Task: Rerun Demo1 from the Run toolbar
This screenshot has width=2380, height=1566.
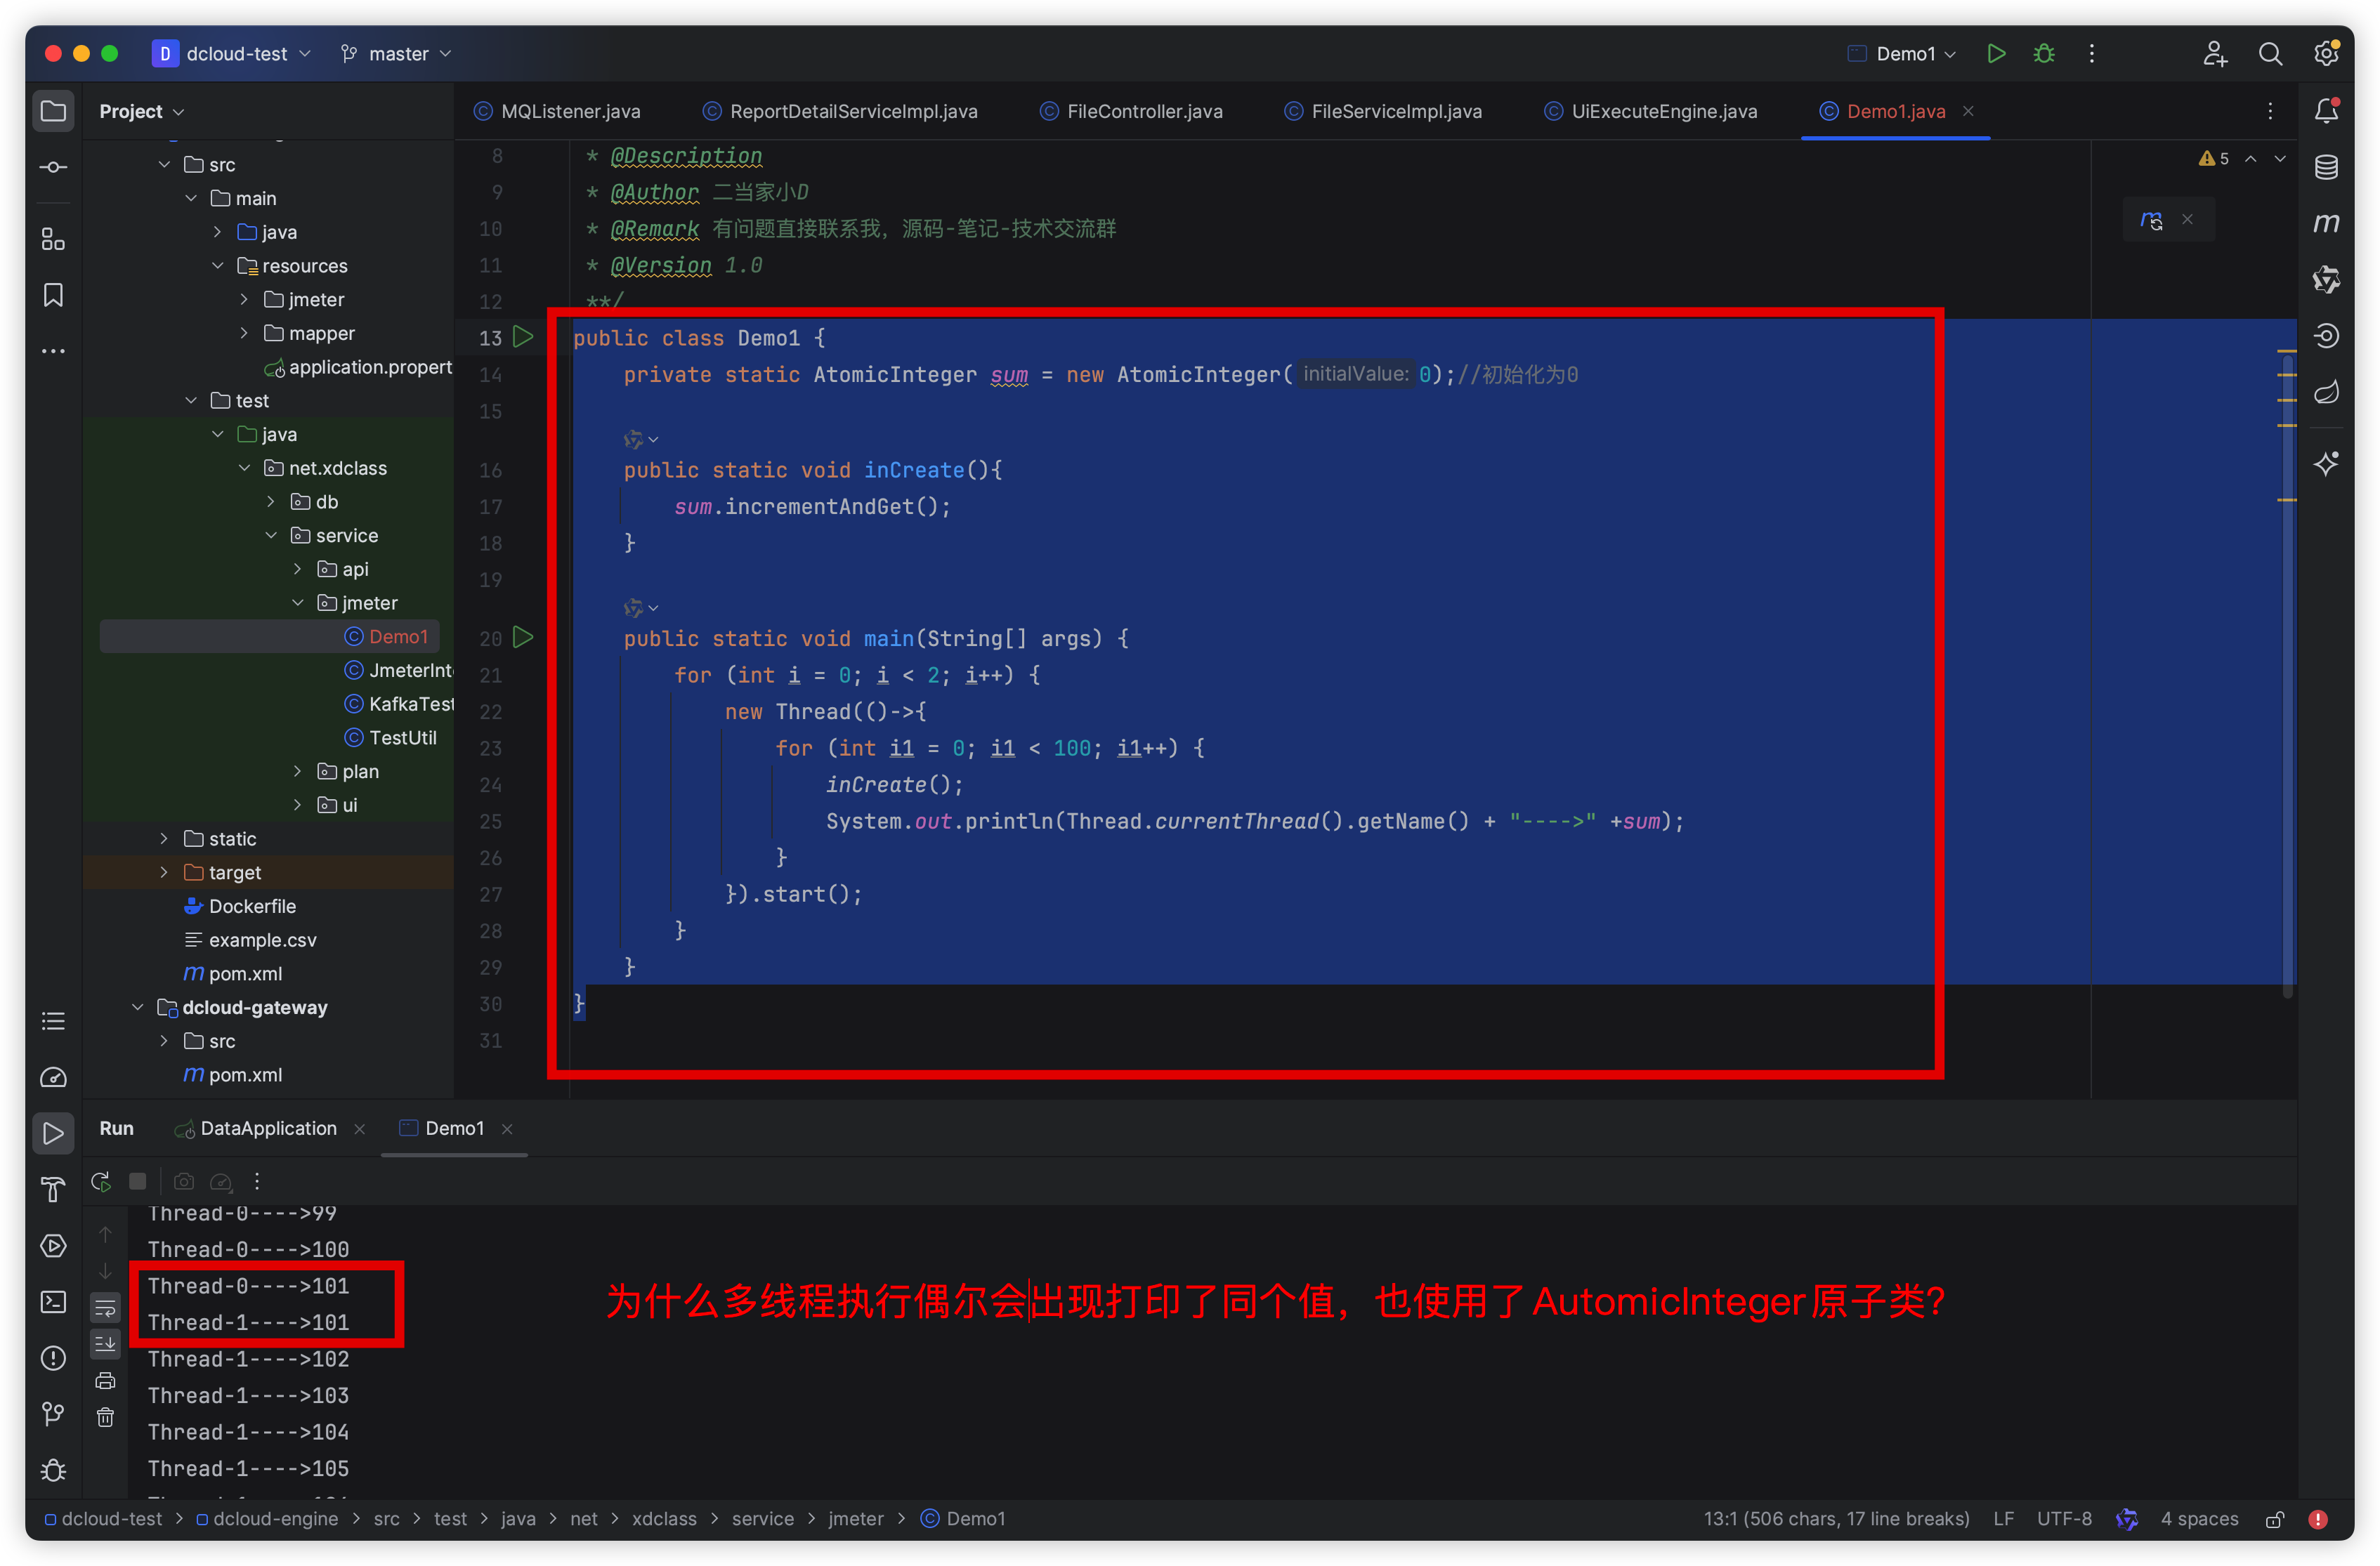Action: coord(101,1181)
